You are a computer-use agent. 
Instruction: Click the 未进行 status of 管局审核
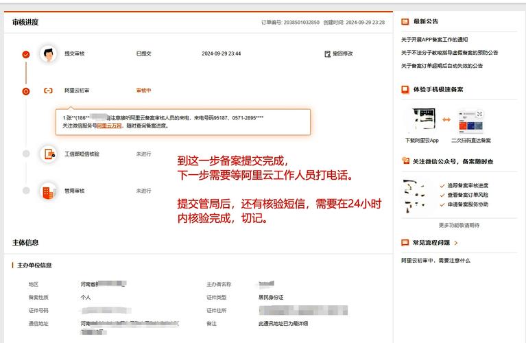pos(143,191)
